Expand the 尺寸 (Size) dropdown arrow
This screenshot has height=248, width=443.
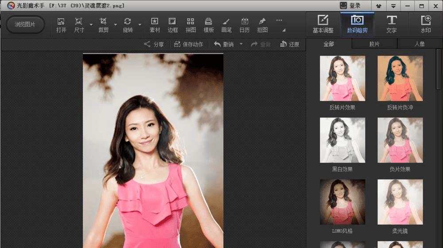pos(91,25)
